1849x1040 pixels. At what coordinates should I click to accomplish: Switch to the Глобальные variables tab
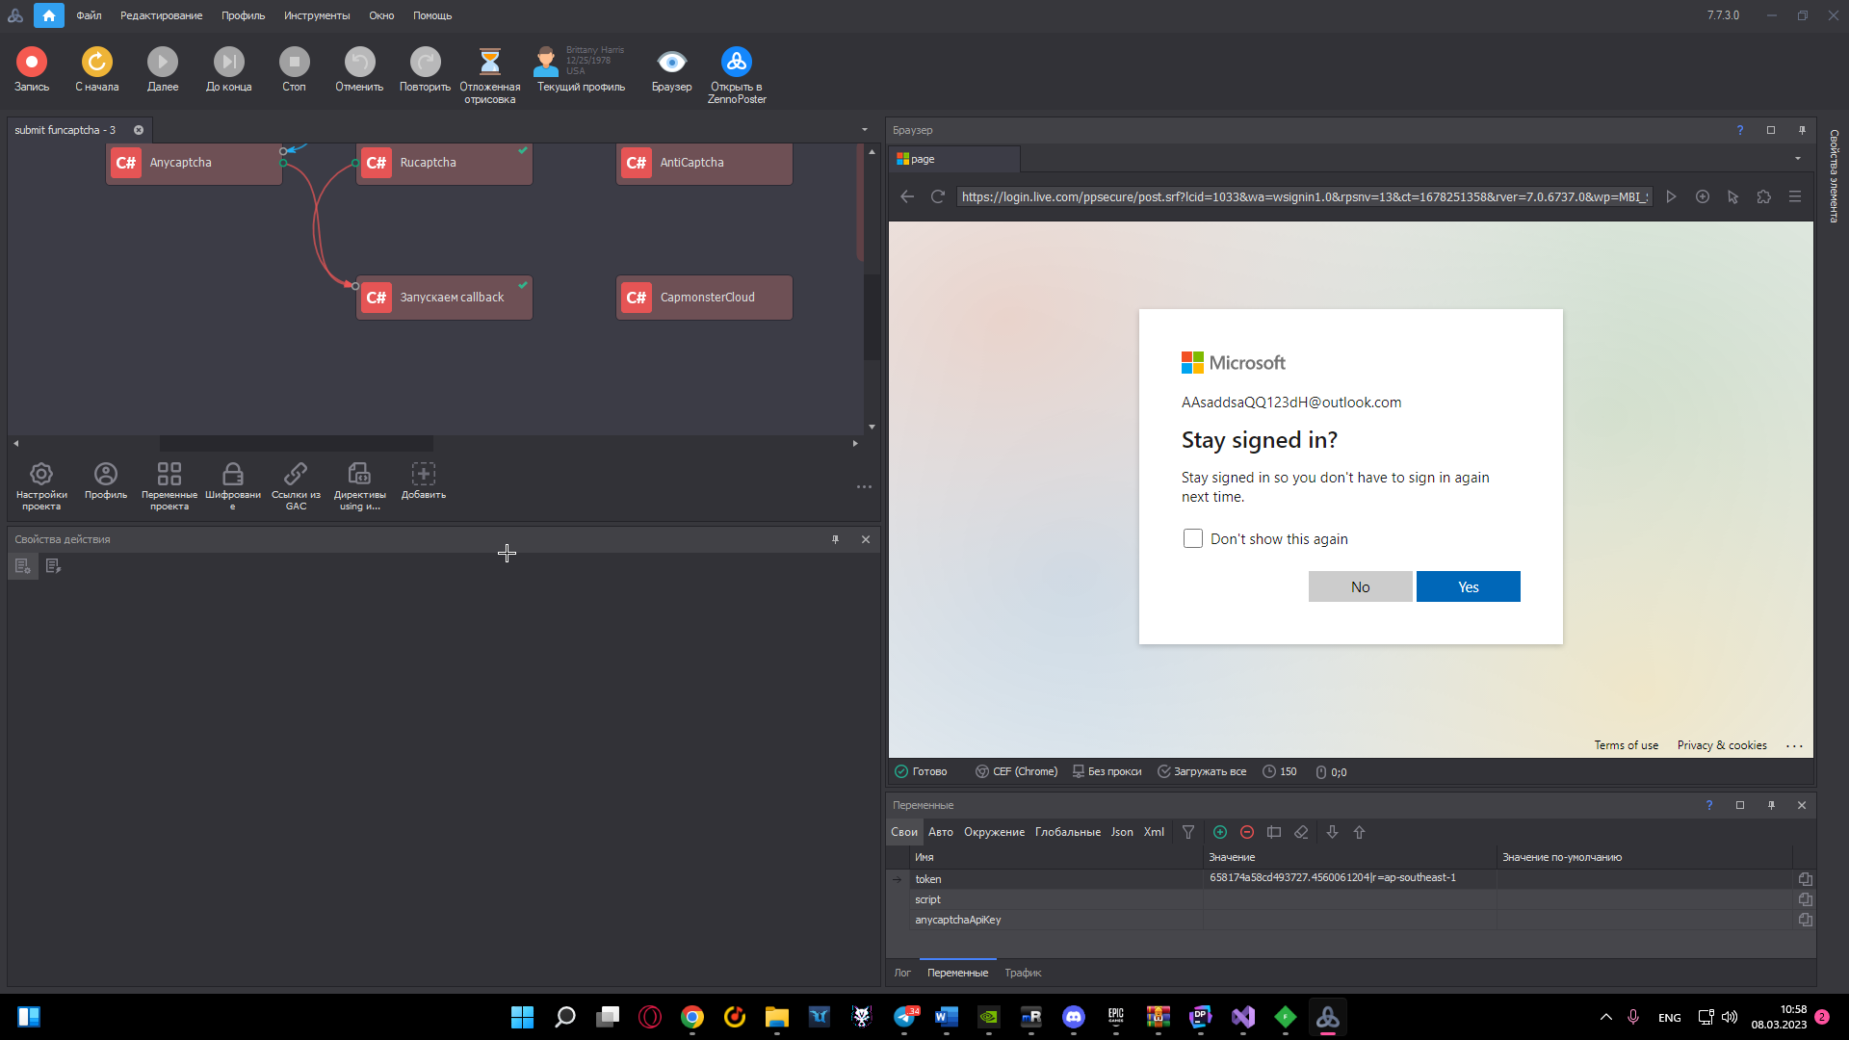(x=1067, y=832)
